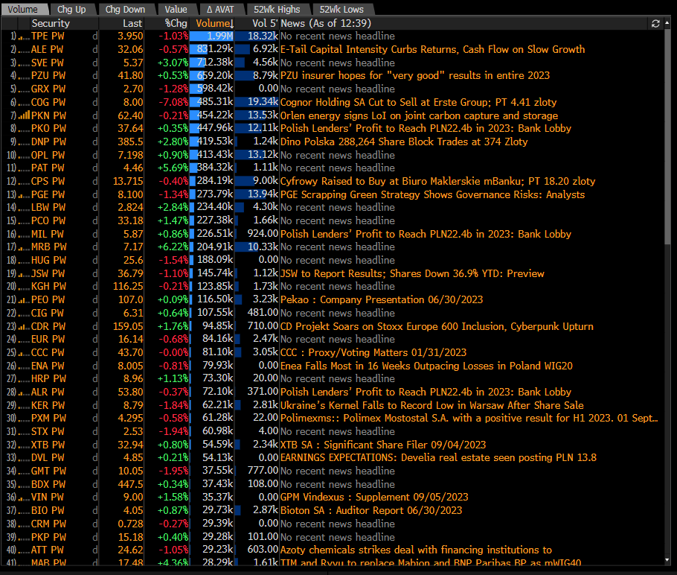677x575 pixels.
Task: Click the +6.22% change for MRB PW
Action: (173, 247)
